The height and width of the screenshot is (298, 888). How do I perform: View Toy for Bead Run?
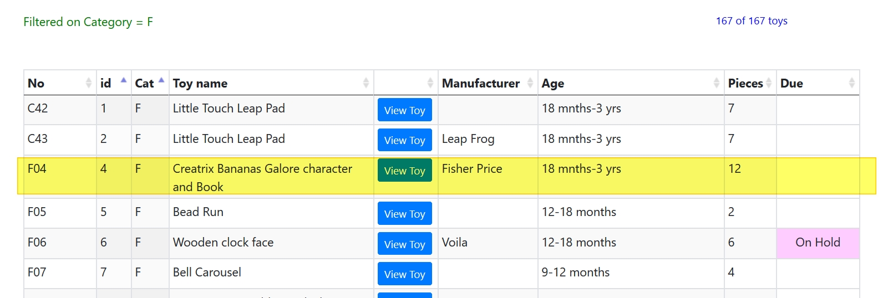coord(404,214)
